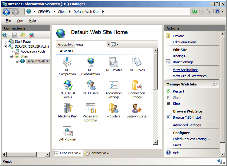Open the .NET Users feature
227x166 pixels.
(90, 88)
